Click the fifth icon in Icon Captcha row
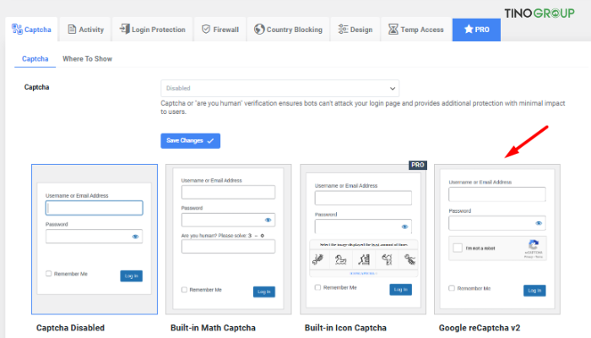 pyautogui.click(x=409, y=259)
